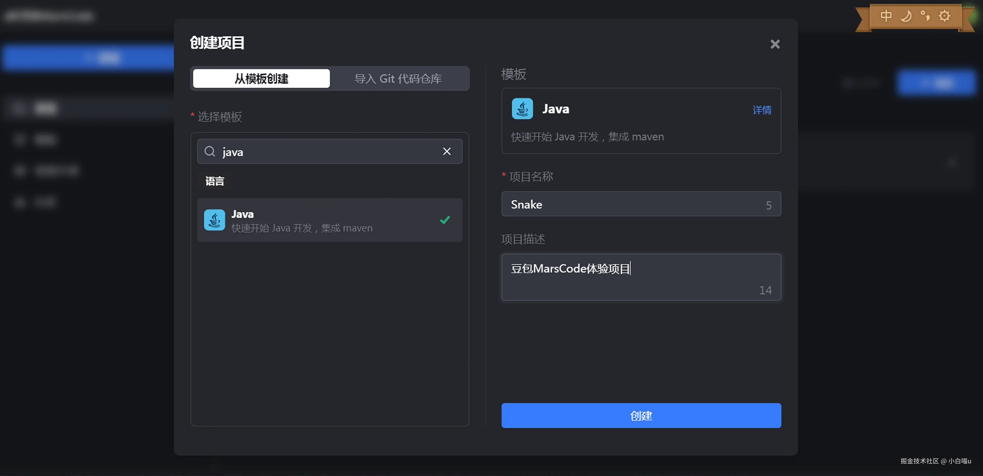983x476 pixels.
Task: Open the gear settings icon in IME bar
Action: [x=944, y=16]
